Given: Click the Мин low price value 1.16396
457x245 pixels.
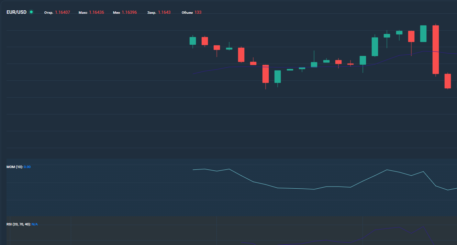Looking at the screenshot, I should [x=129, y=12].
